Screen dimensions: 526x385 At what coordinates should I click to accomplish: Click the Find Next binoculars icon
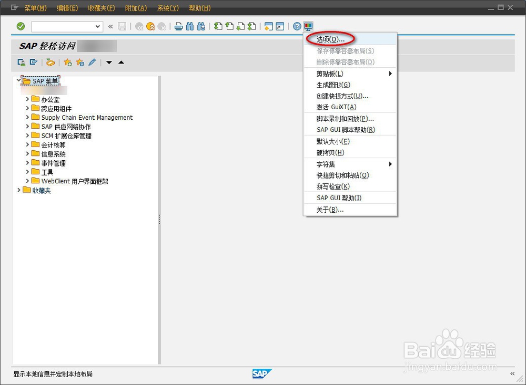coord(201,26)
